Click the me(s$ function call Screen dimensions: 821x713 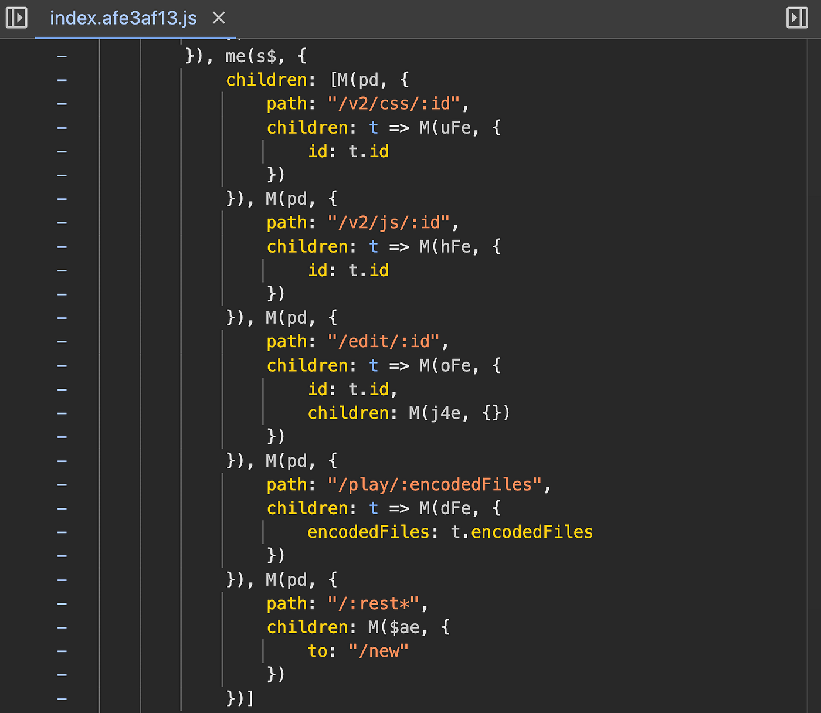(x=251, y=56)
